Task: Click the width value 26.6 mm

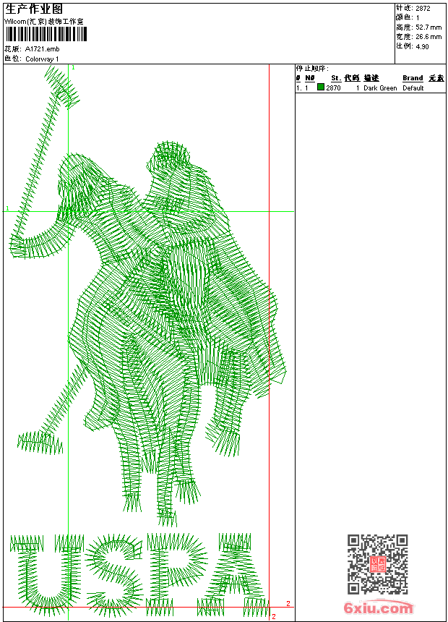Action: pos(428,37)
